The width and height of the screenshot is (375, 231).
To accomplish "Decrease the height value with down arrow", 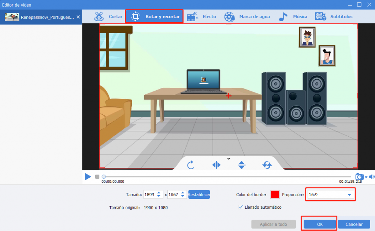I will click(x=183, y=196).
